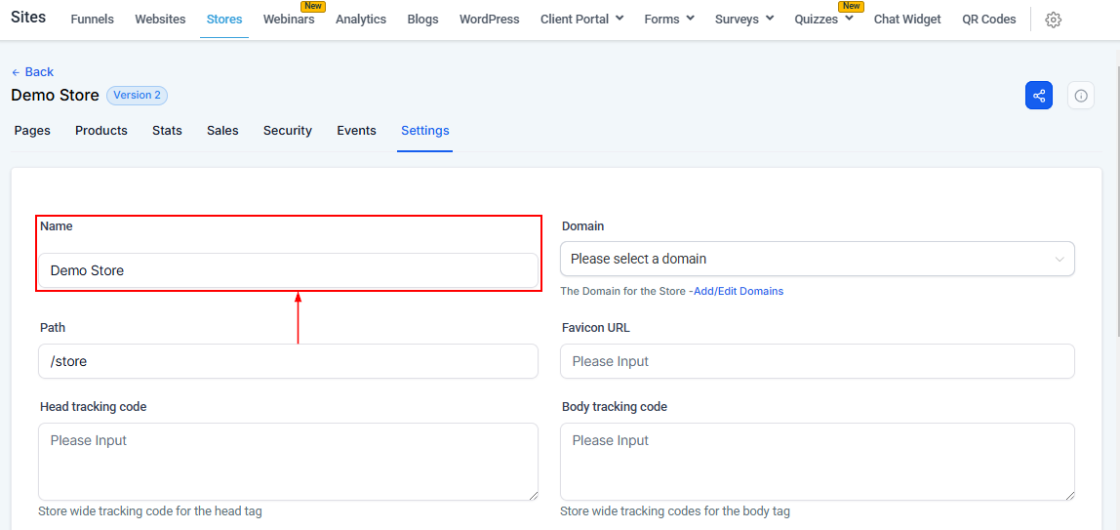Image resolution: width=1120 pixels, height=530 pixels.
Task: Switch to the Security tab
Action: (x=288, y=131)
